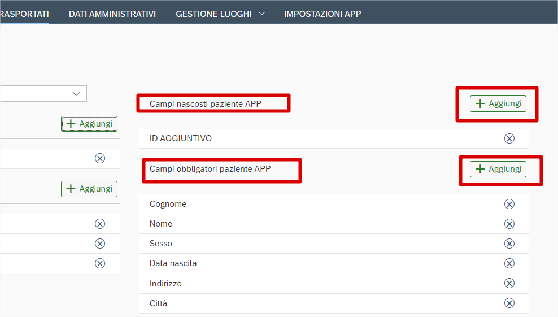Open the DATI AMMINISTRATIVI tab
The height and width of the screenshot is (317, 558).
(x=112, y=14)
